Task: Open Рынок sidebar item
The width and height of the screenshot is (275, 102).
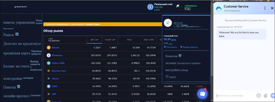Action: point(9,35)
